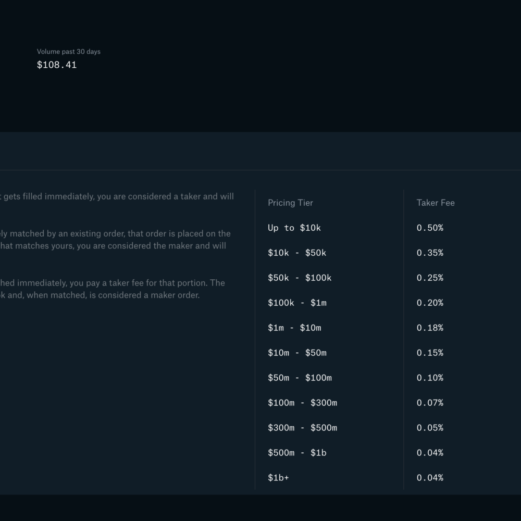Select the 0.35% taker fee value
The width and height of the screenshot is (521, 521).
[430, 253]
